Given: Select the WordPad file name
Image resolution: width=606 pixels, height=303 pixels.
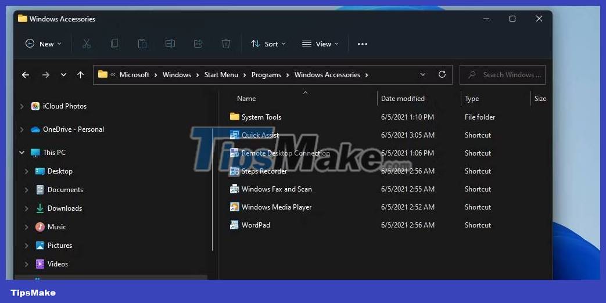Looking at the screenshot, I should [256, 225].
